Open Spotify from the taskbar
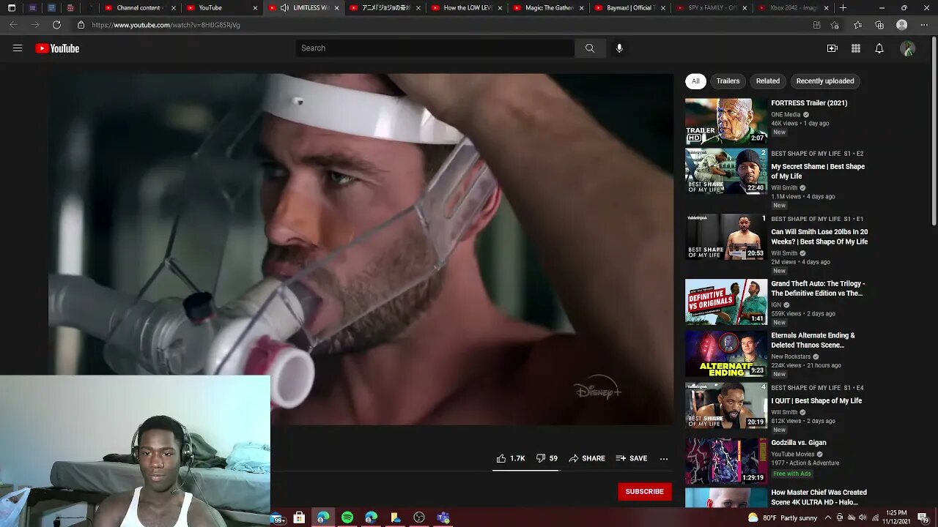Viewport: 938px width, 527px height. coord(347,517)
